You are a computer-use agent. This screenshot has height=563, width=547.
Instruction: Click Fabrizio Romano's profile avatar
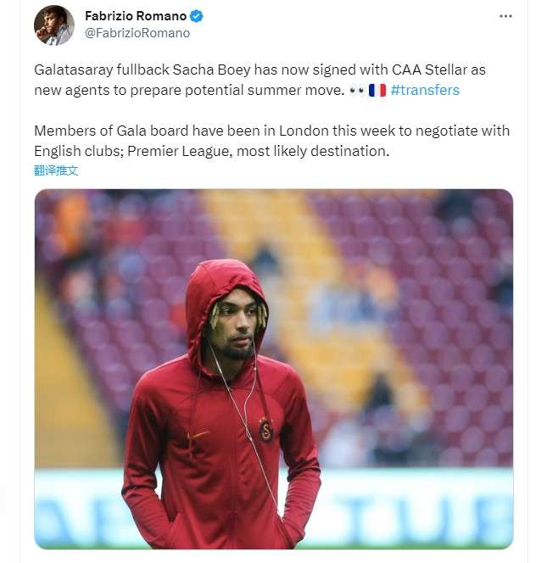pyautogui.click(x=54, y=25)
